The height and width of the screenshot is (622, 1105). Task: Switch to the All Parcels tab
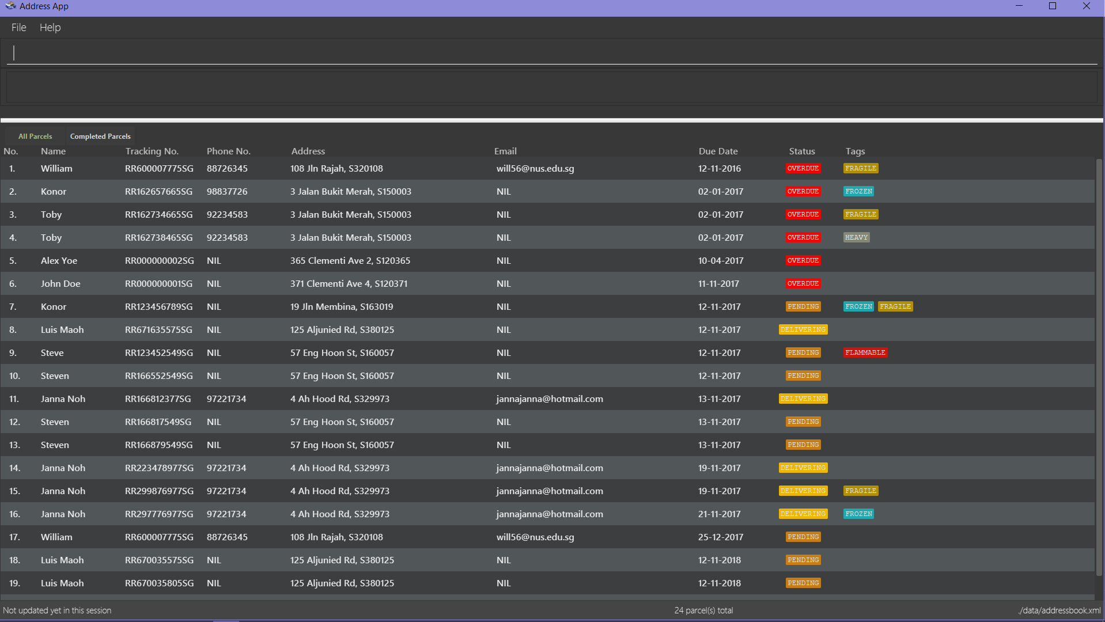point(35,136)
